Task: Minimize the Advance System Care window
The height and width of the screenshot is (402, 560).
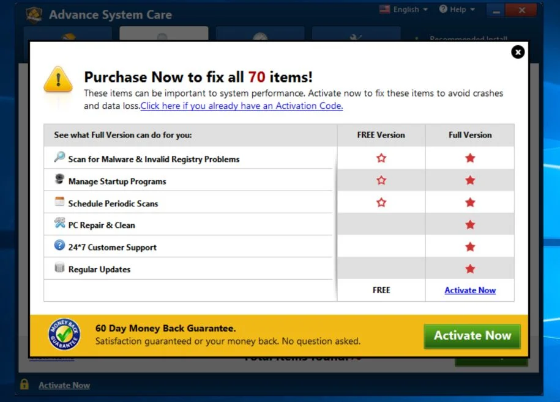Action: pos(496,10)
